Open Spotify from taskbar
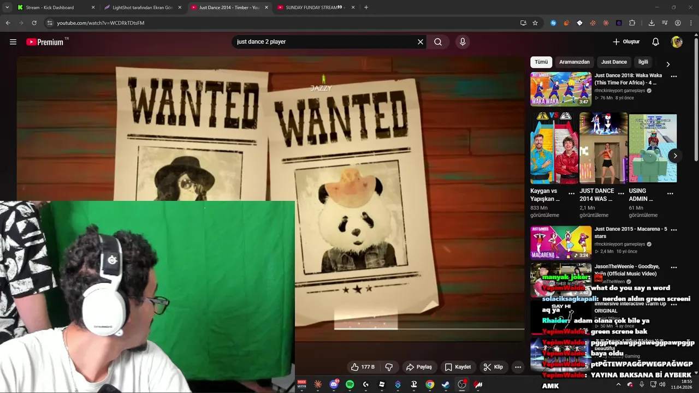This screenshot has height=393, width=699. (x=350, y=384)
